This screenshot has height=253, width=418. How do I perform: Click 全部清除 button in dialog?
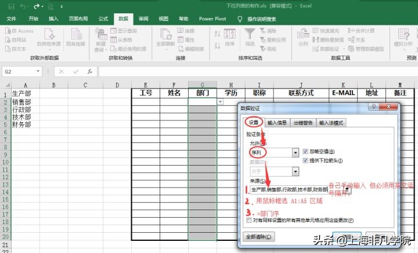[x=258, y=237]
